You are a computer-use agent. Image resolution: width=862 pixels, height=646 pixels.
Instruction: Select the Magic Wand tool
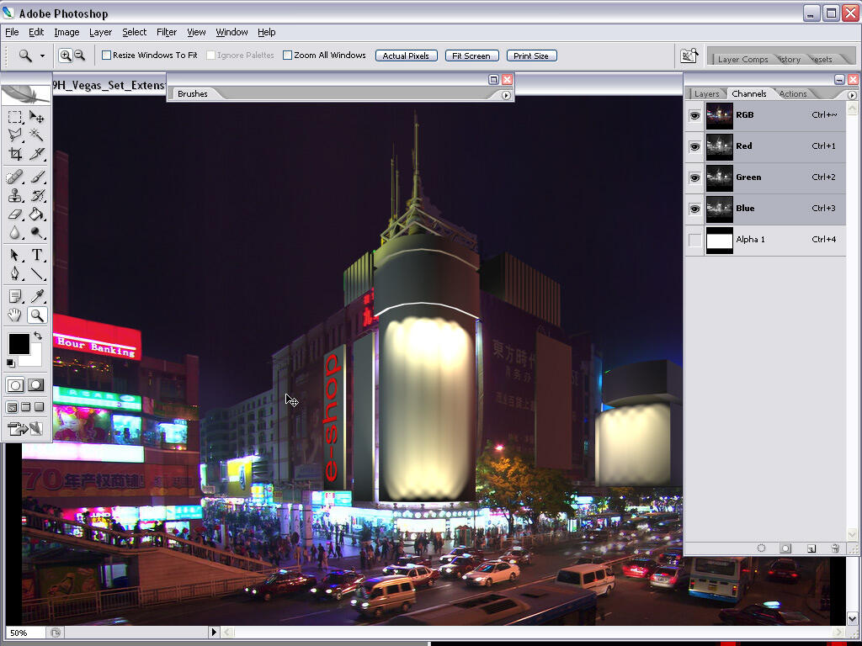pyautogui.click(x=37, y=135)
